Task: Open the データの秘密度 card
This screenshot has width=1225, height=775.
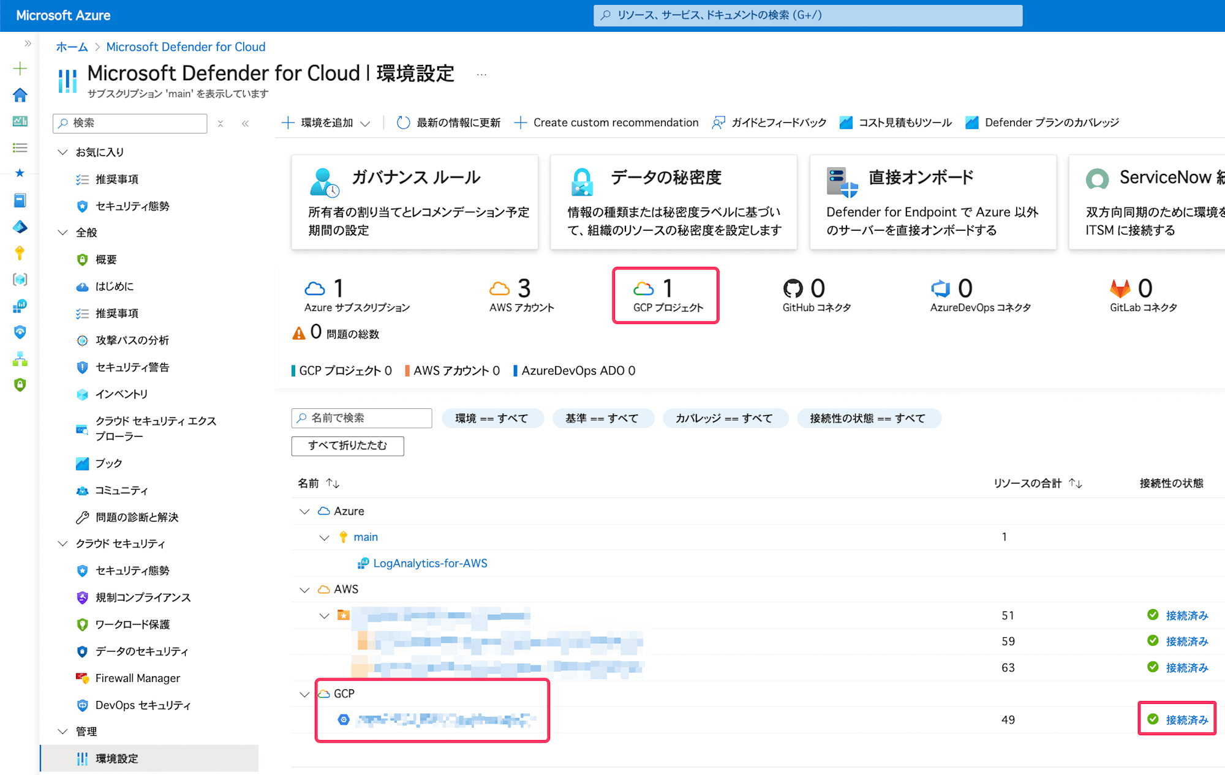Action: point(674,202)
